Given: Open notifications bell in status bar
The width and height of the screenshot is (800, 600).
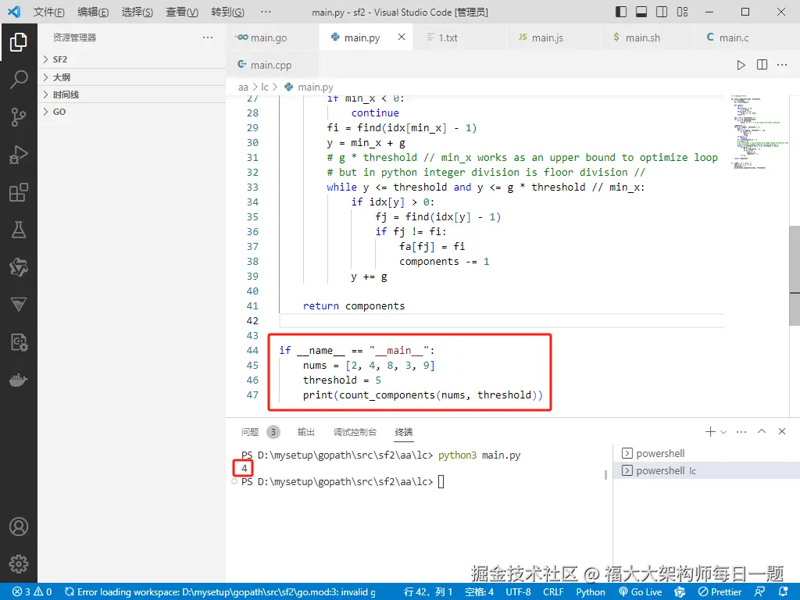Looking at the screenshot, I should pos(784,592).
